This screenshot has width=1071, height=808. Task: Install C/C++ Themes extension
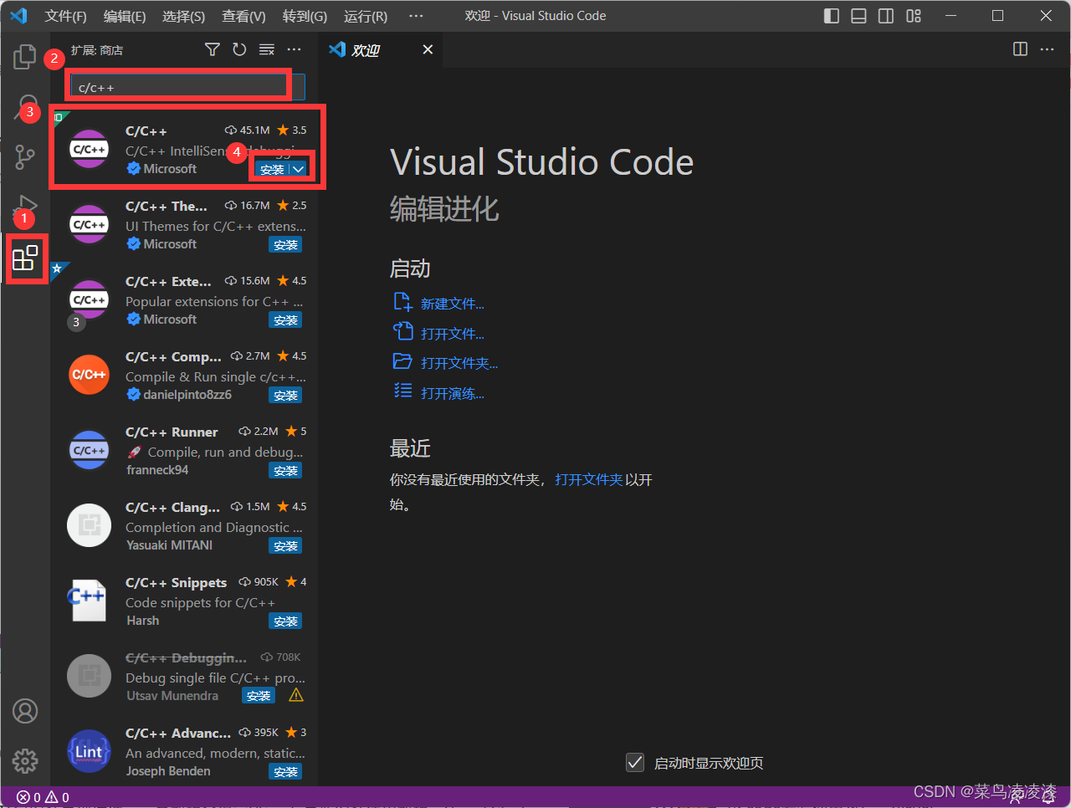(285, 245)
